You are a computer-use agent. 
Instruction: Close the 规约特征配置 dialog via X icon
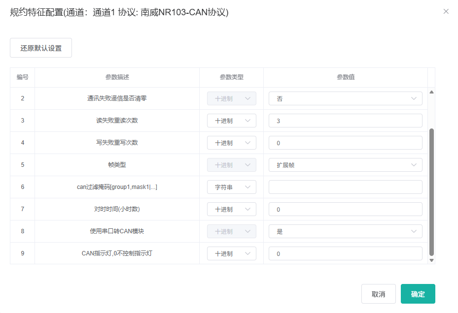[446, 11]
